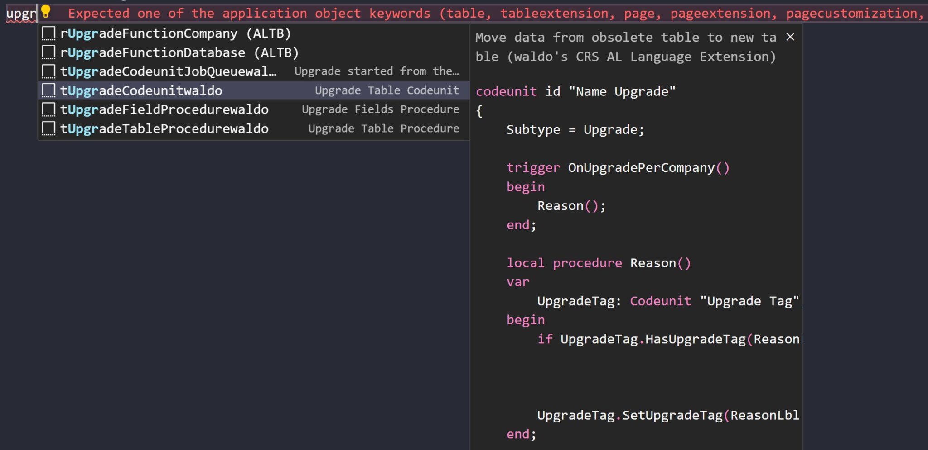Click the yellow lightbulb quick-fix icon
The width and height of the screenshot is (928, 450).
pos(46,11)
